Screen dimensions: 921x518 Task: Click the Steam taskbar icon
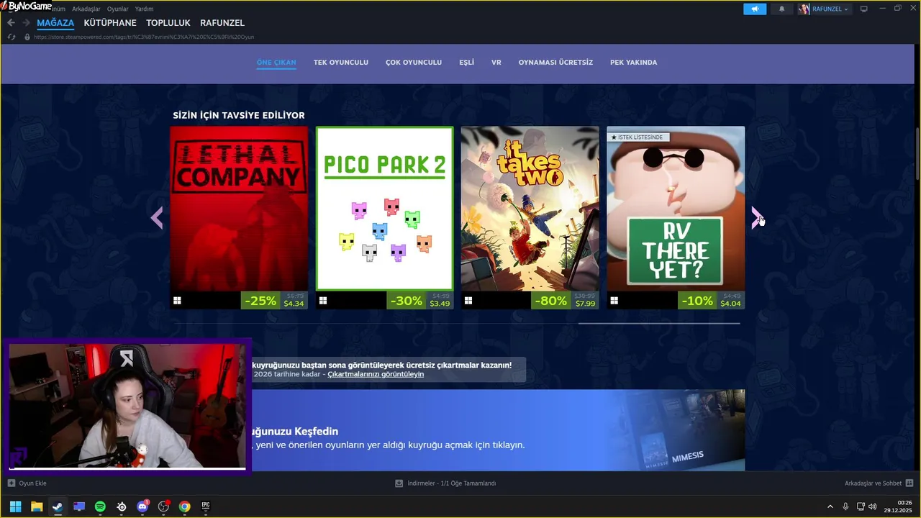[58, 506]
